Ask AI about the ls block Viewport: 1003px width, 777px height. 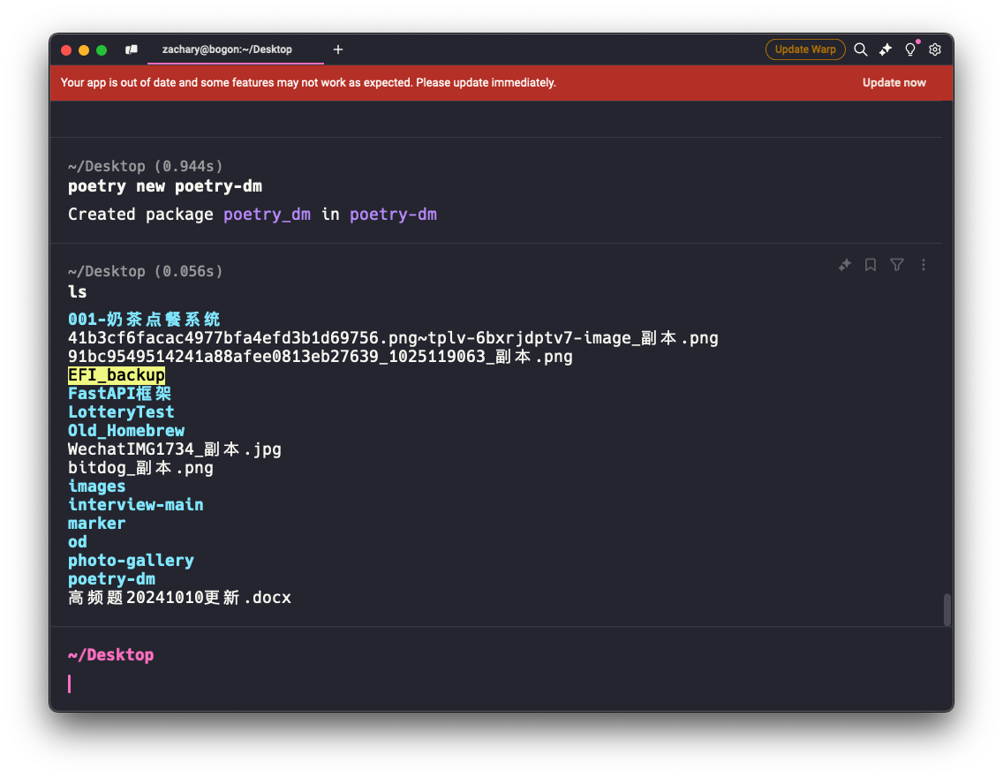coord(844,265)
